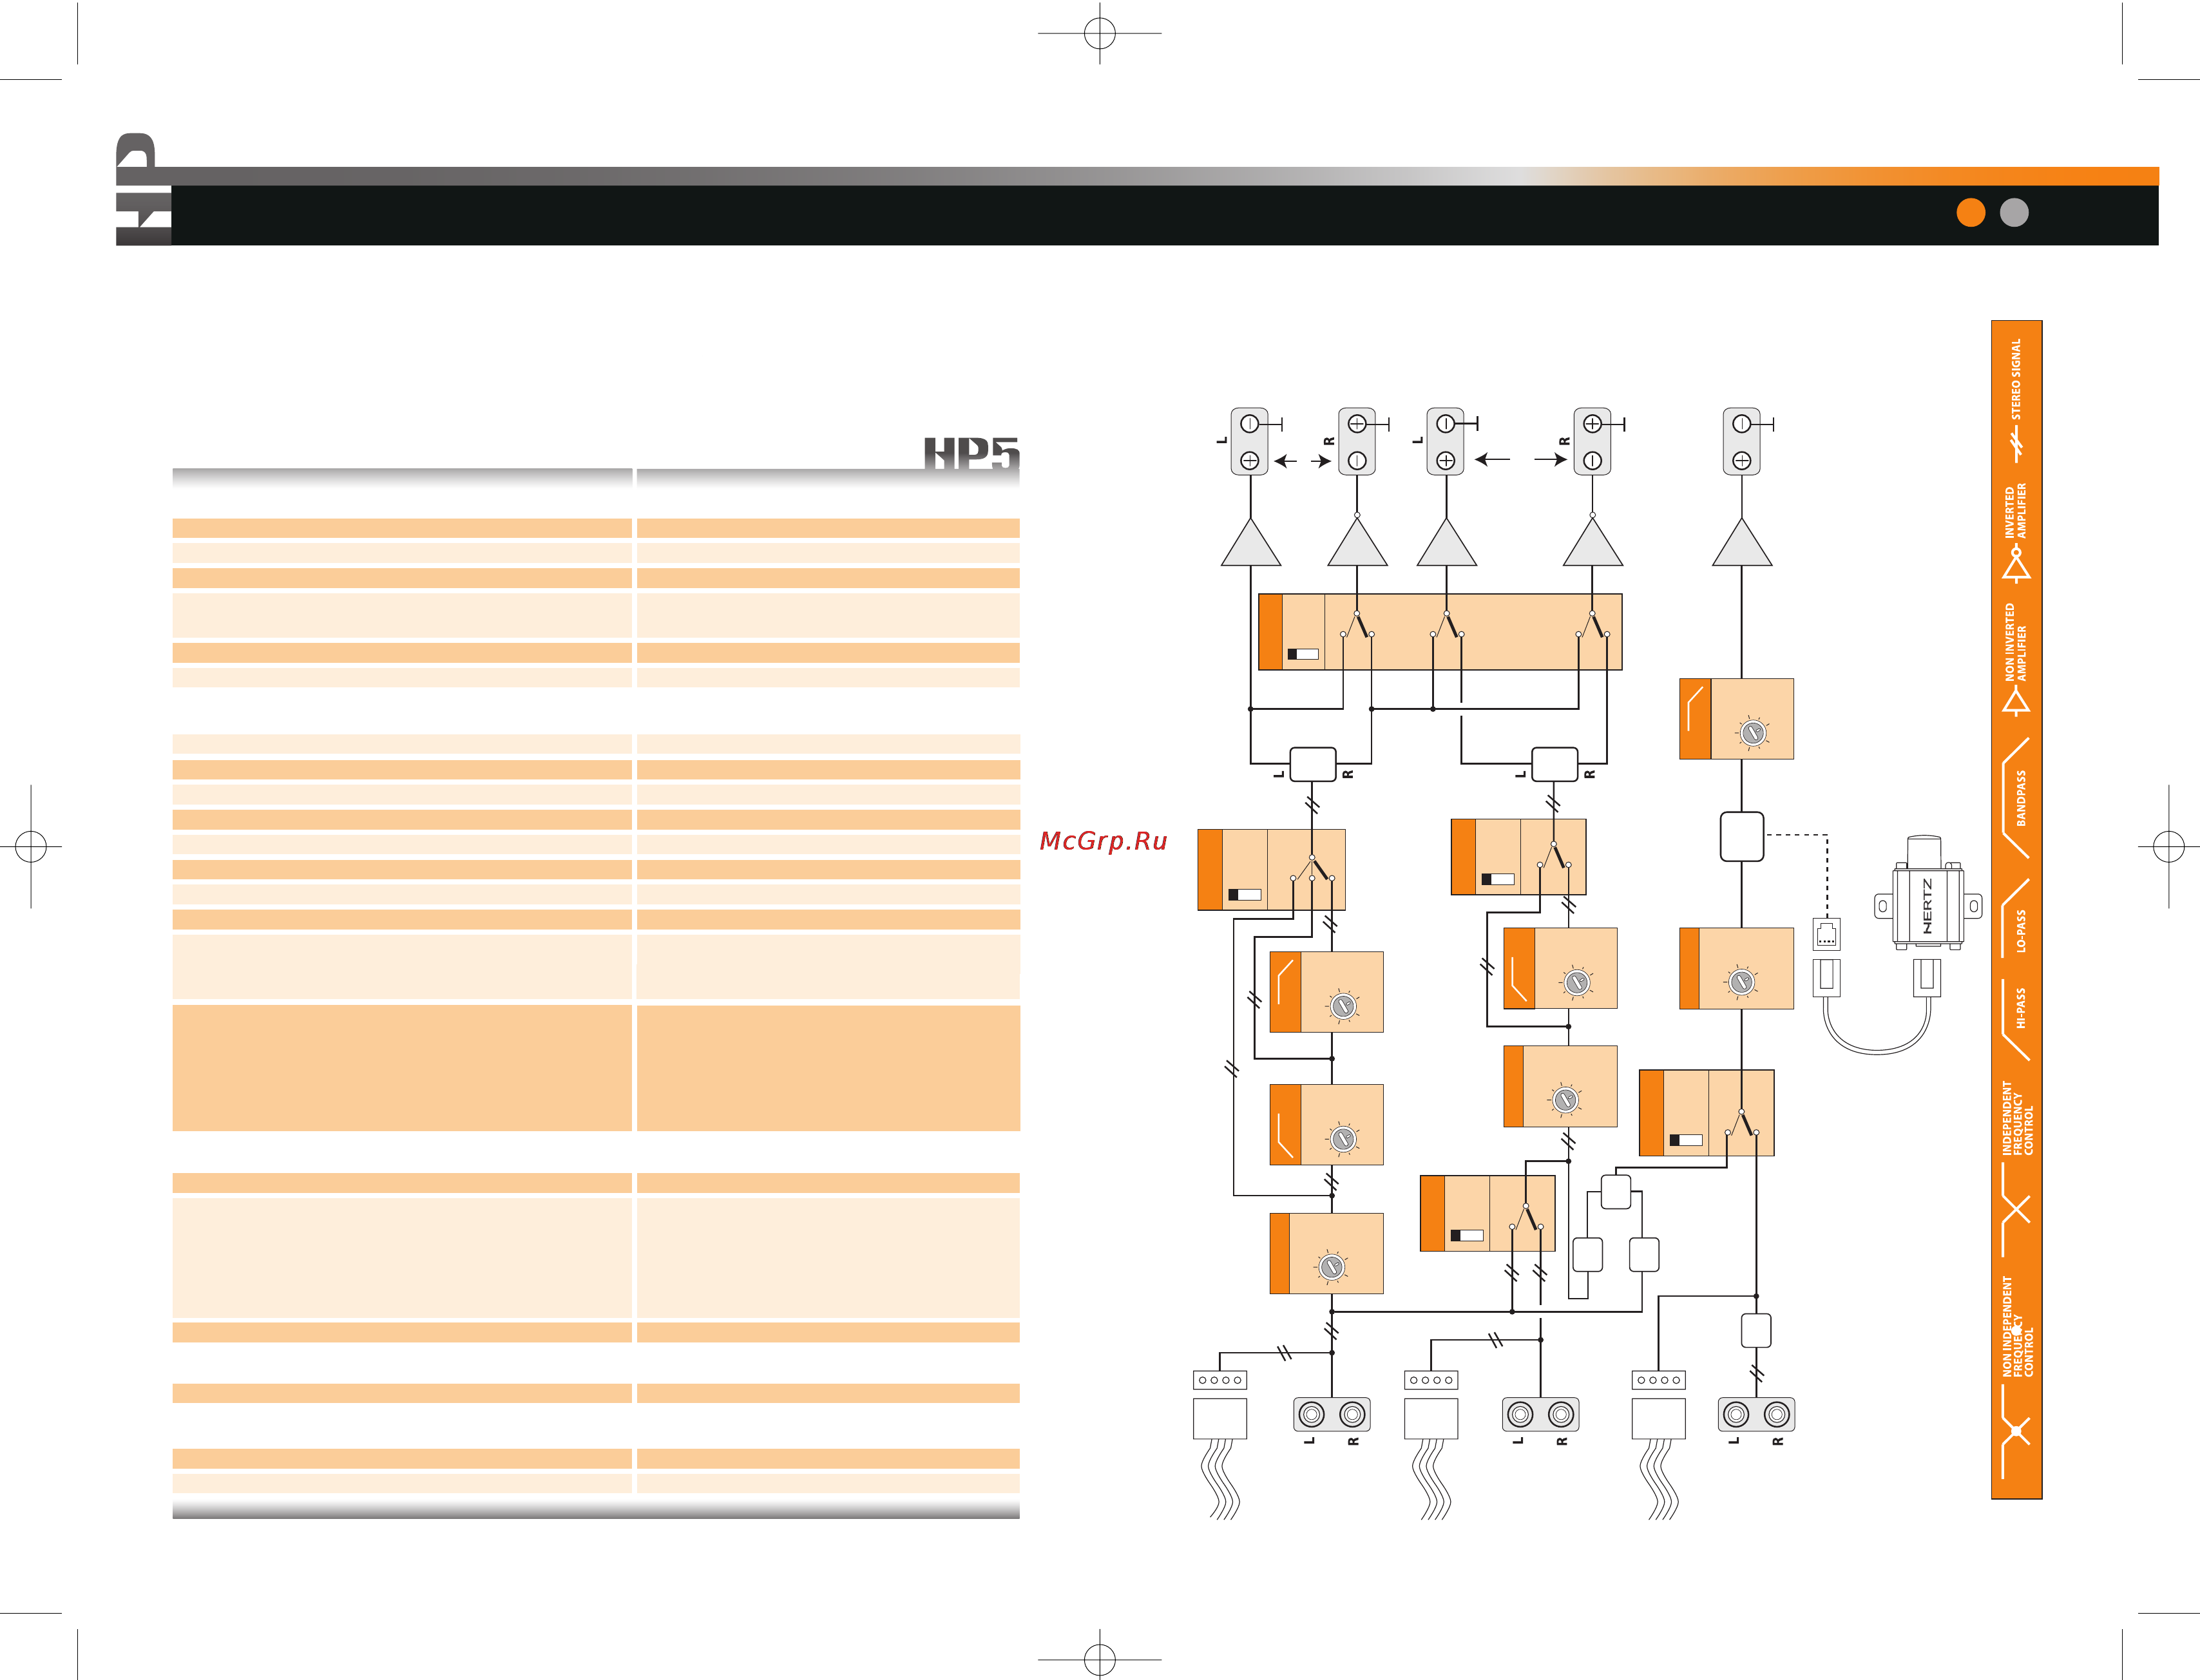This screenshot has height=1680, width=2200.
Task: Toggle the slide switch in the wide top block
Action: 1303,654
